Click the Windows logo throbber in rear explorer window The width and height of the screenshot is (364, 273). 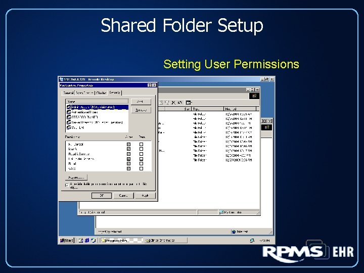coord(266,127)
